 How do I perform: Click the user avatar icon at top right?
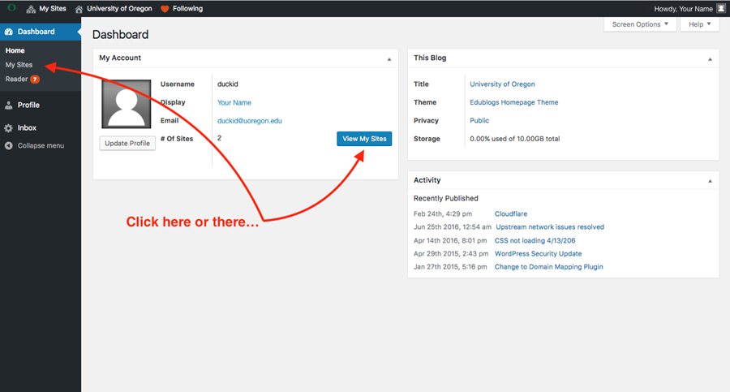point(721,8)
